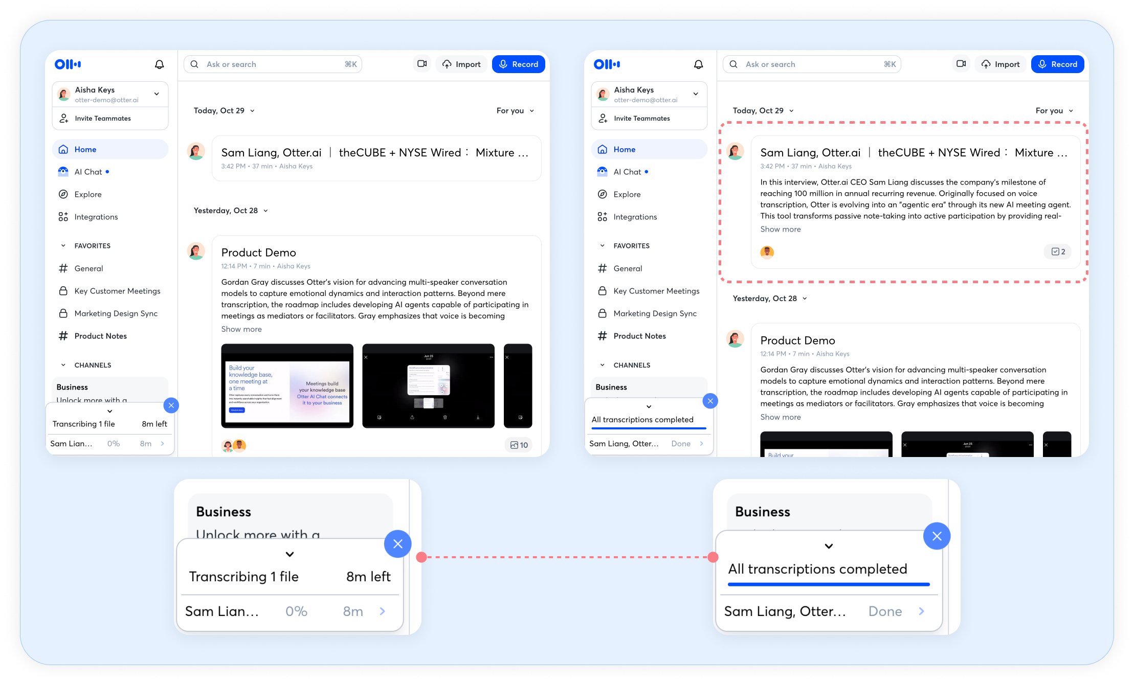
Task: Close the transcriptions completed panel in right window
Action: coord(710,401)
